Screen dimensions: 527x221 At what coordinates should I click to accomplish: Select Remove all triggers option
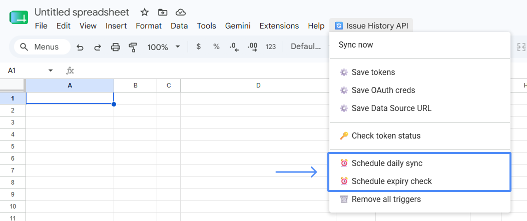420,199
